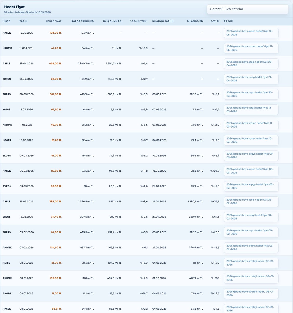
Task: Select AKSEN ticker dated 12.05.2026
Action: pos(7,33)
